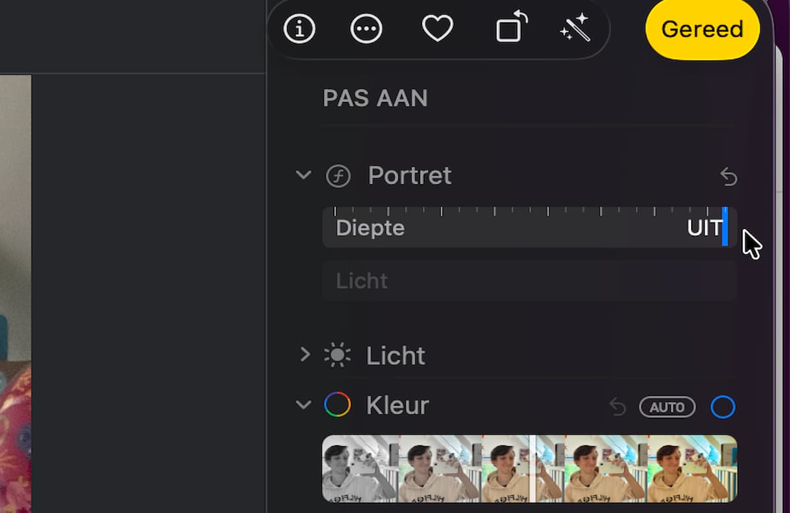Open the More options ellipsis menu
The image size is (790, 513).
(366, 29)
